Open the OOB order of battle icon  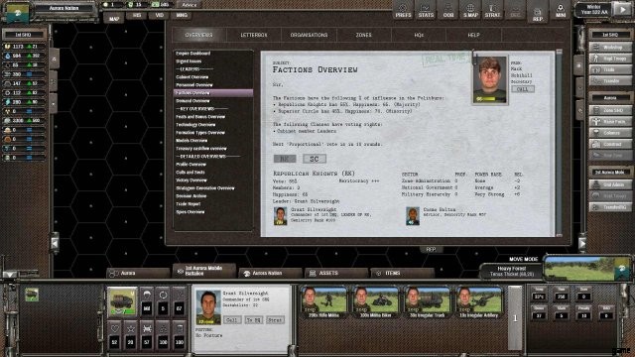[447, 10]
